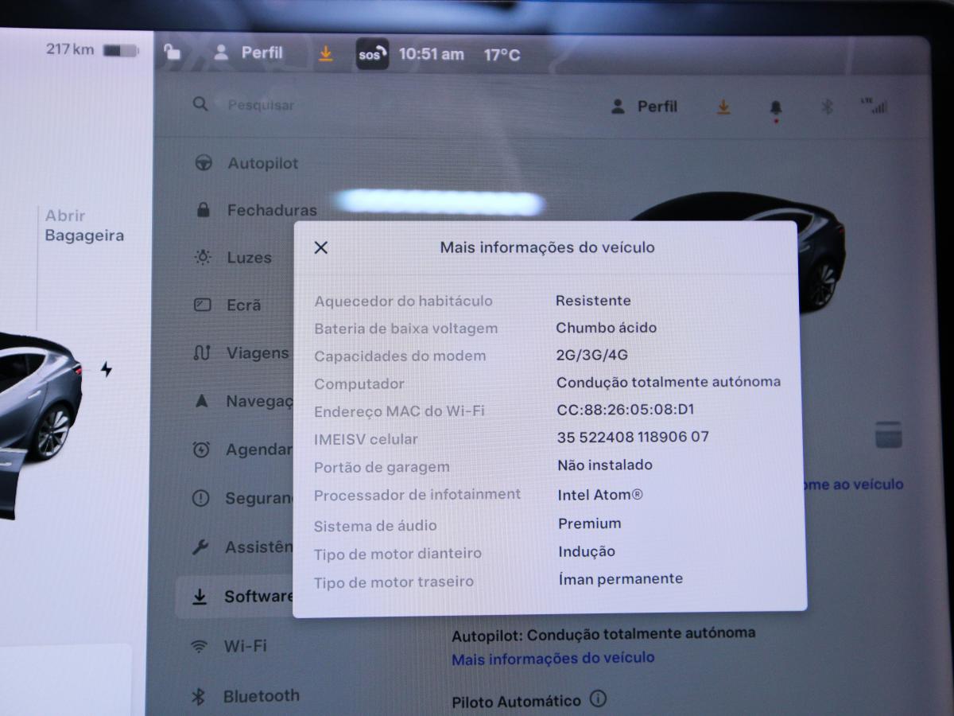Image resolution: width=954 pixels, height=716 pixels.
Task: Open notifications with the bell icon
Action: (776, 108)
